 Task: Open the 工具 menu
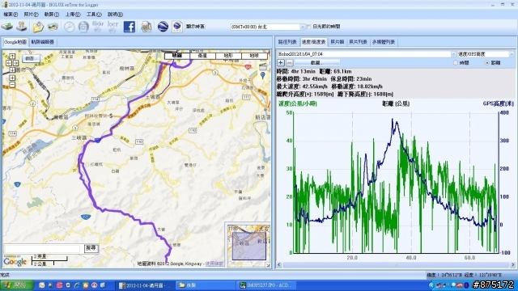(94, 15)
